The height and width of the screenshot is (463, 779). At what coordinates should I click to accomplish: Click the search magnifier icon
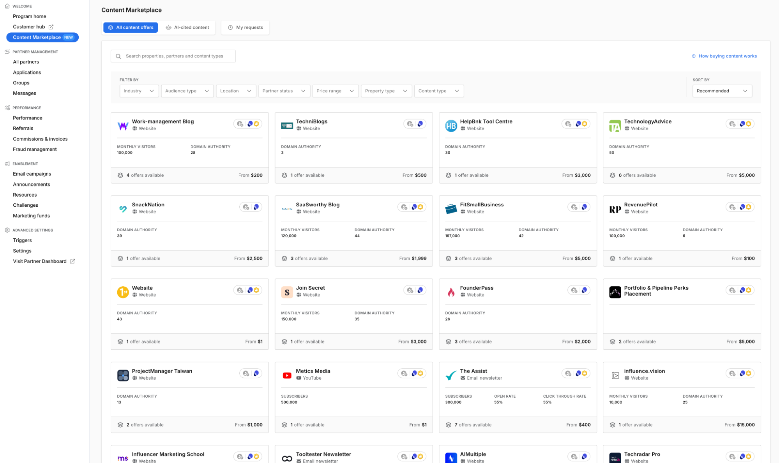(118, 56)
